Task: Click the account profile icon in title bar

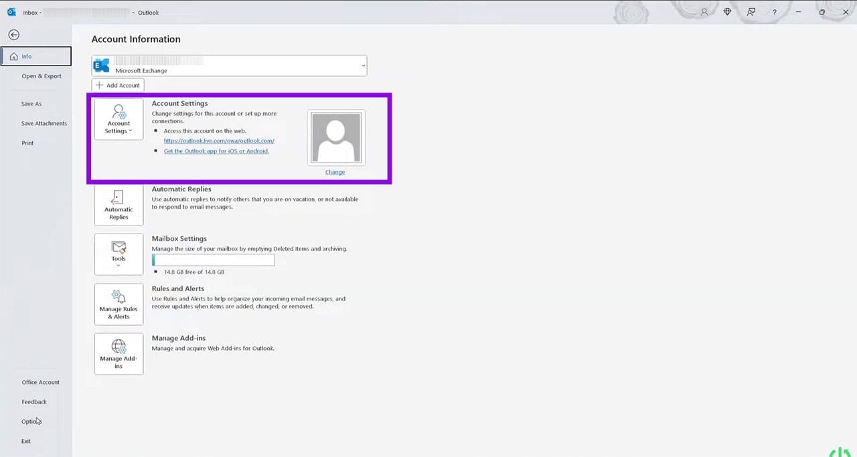Action: 704,12
